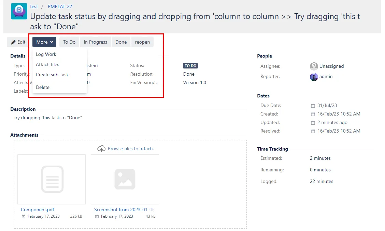This screenshot has height=231, width=385.
Task: Click the 226 kB file size
Action: [x=76, y=216]
